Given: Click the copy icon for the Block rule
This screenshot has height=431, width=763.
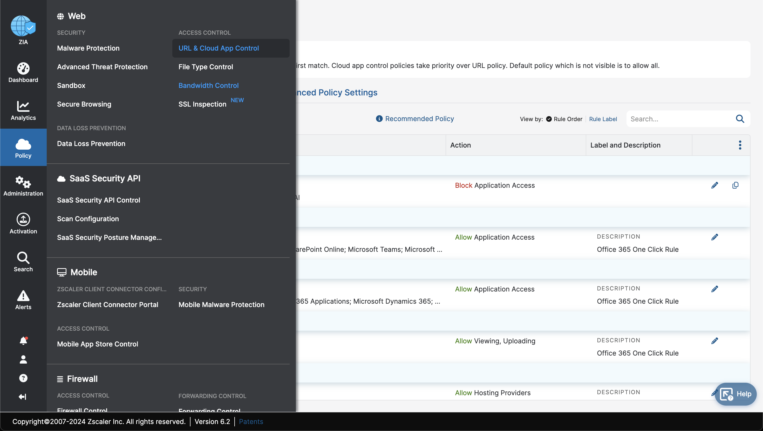Looking at the screenshot, I should click(x=735, y=185).
